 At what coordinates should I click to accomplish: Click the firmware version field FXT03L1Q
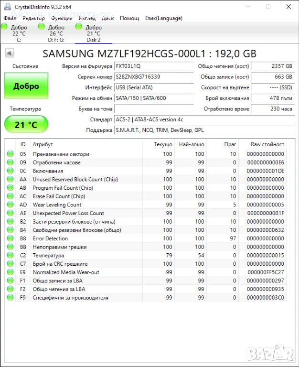click(x=154, y=66)
